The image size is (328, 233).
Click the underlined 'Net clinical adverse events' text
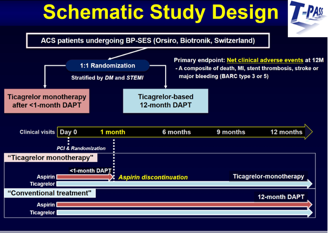coord(265,60)
